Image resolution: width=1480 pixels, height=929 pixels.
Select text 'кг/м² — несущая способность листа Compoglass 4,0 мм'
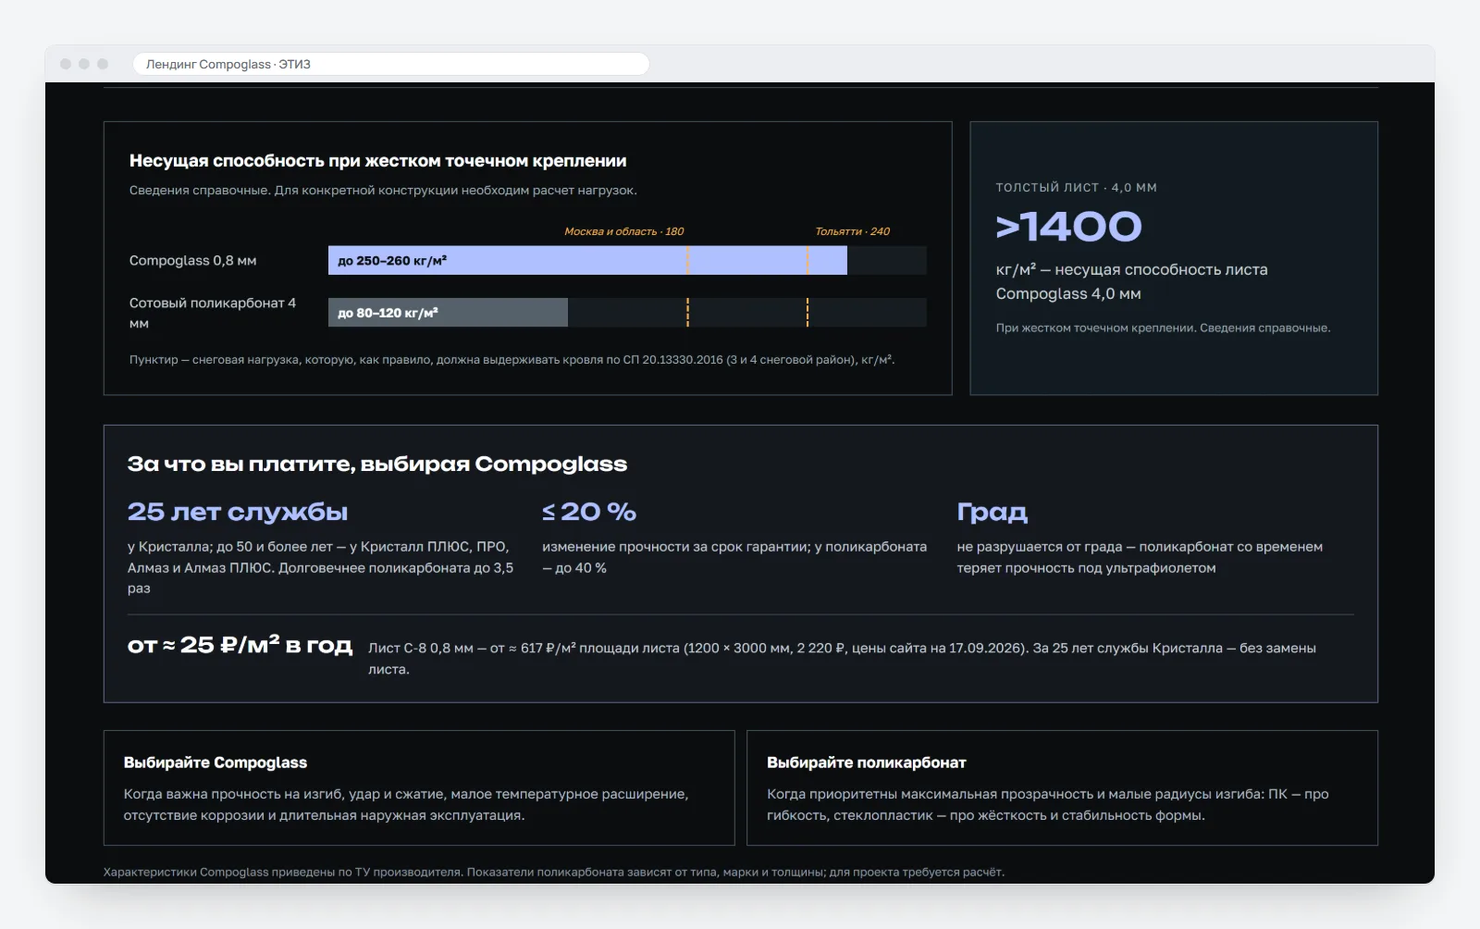1132,282
